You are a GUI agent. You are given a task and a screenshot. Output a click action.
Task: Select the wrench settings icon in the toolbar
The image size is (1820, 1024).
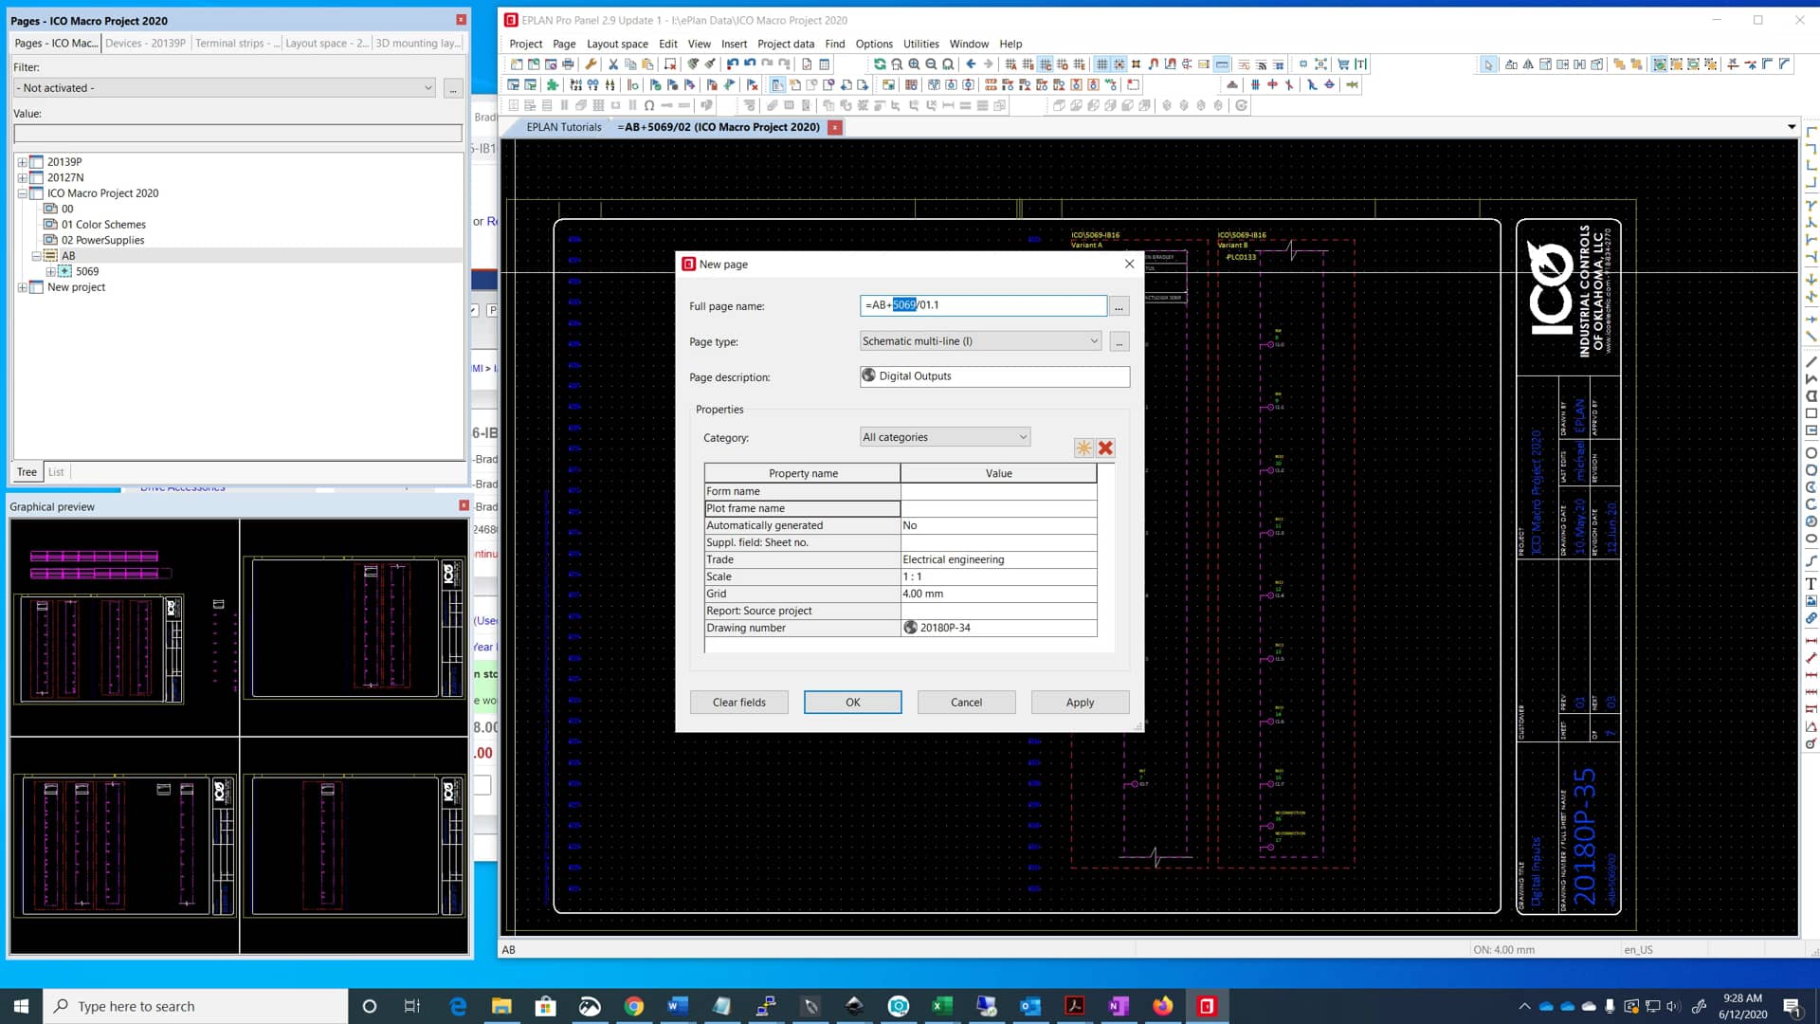(x=591, y=63)
